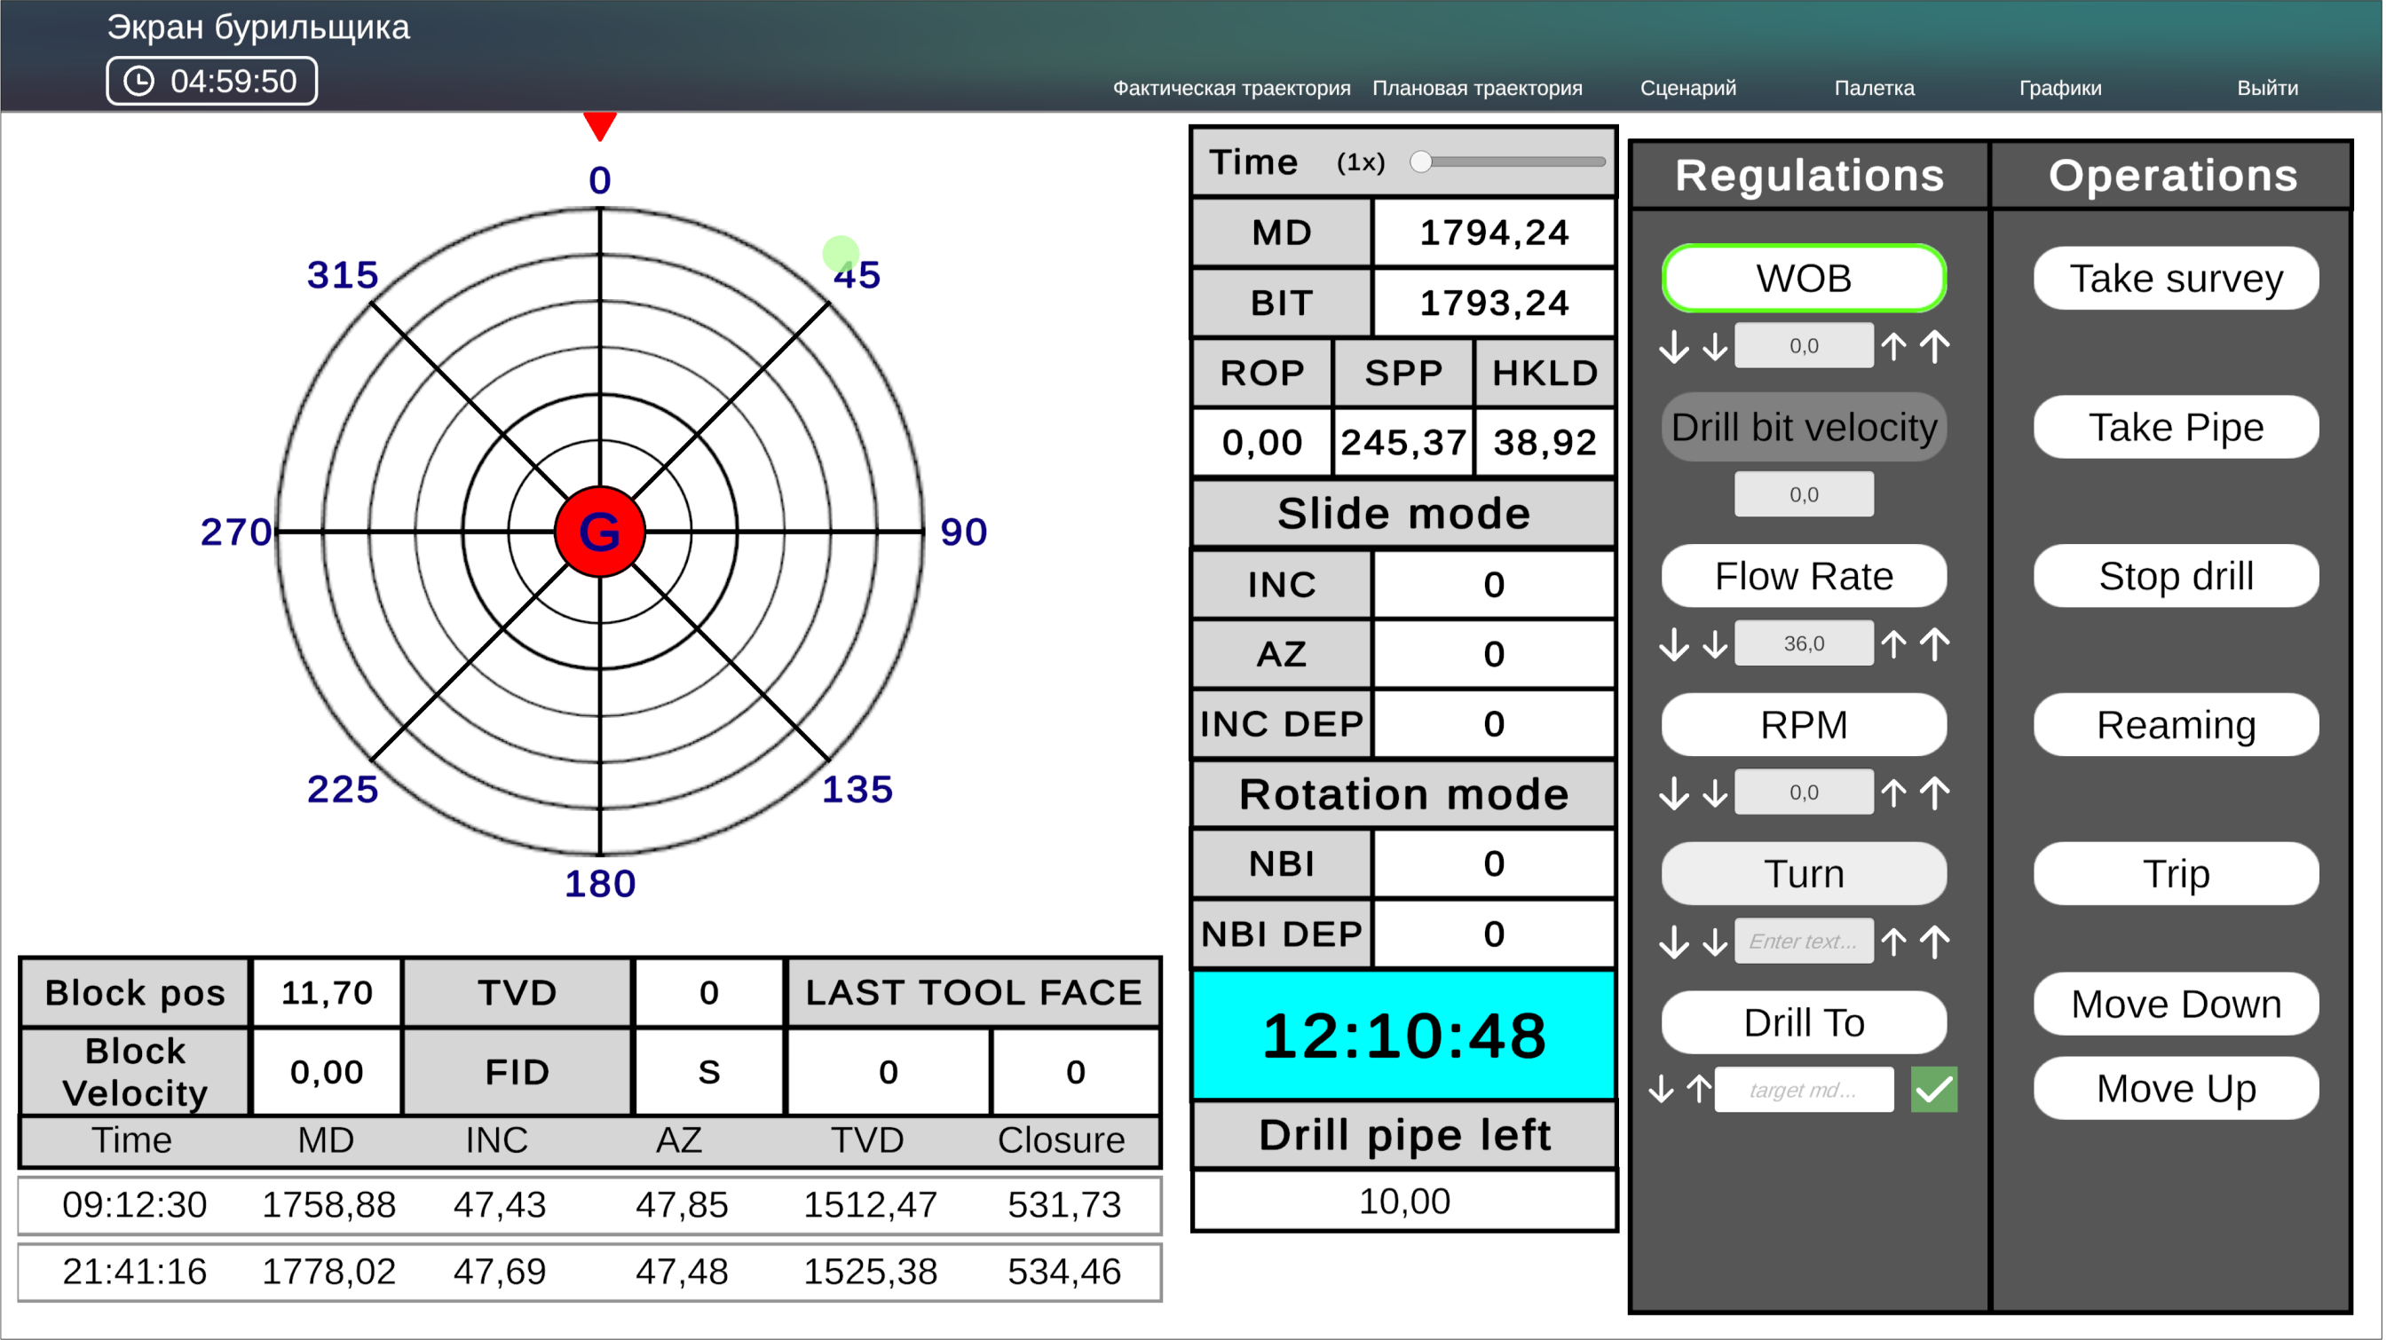Click the small up arrow for Flow Rate
The image size is (2386, 1340).
tap(1893, 643)
